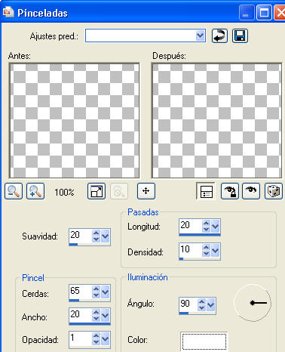
Task: Open the Ancho slider dropdown arrow
Action: coord(105,315)
